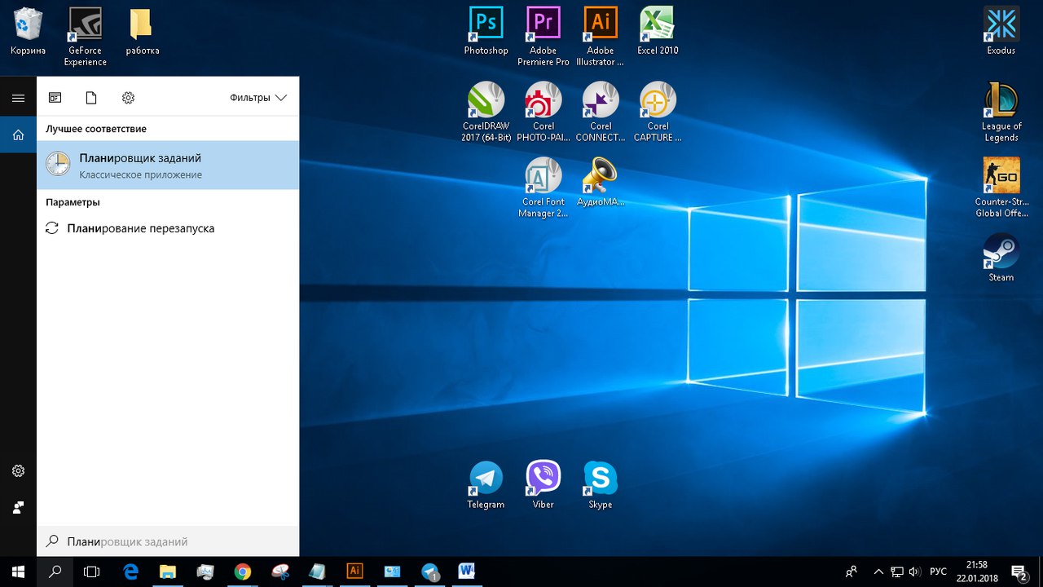Open Adobe Premiere Pro desktop shortcut
Image resolution: width=1043 pixels, height=587 pixels.
click(x=544, y=37)
